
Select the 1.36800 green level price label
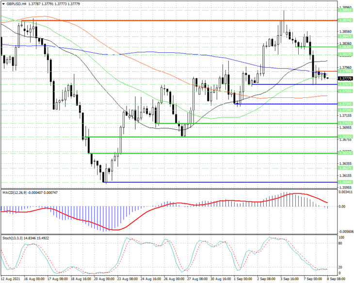345,137
